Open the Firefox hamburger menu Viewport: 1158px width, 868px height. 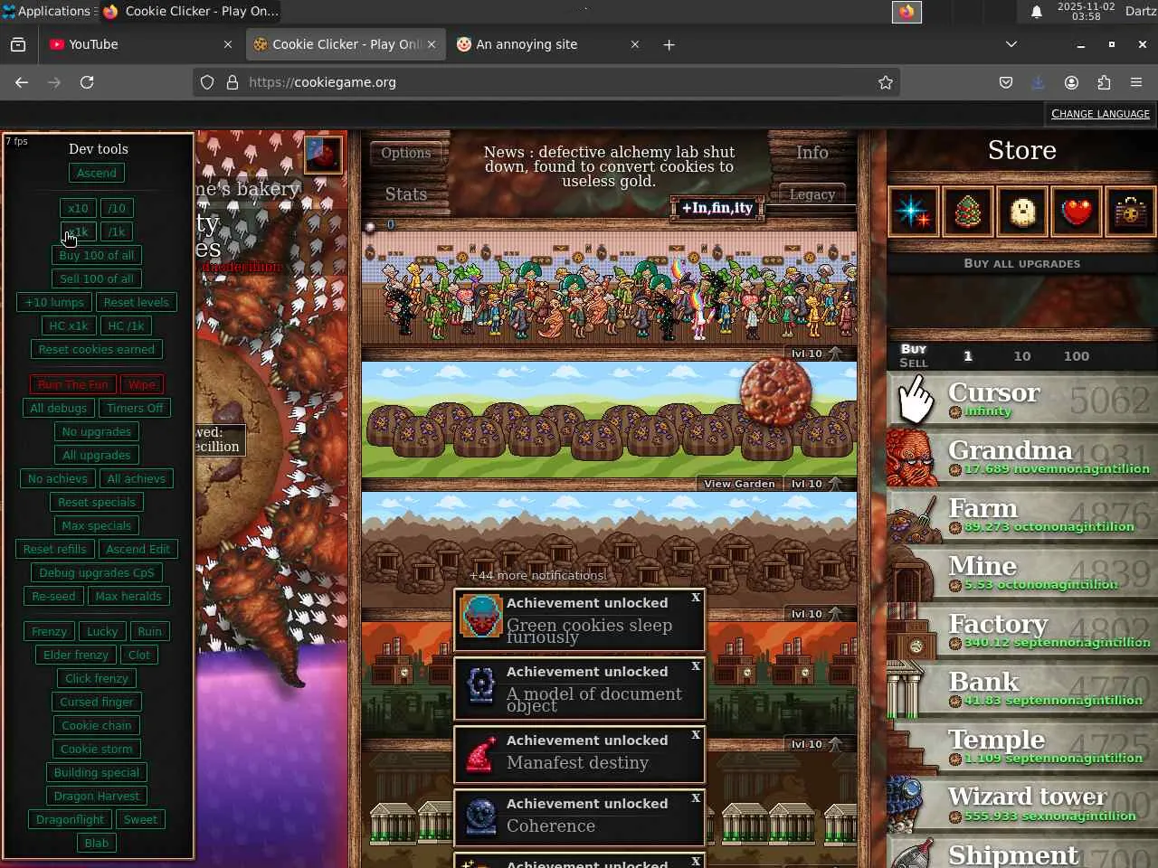(x=1136, y=82)
